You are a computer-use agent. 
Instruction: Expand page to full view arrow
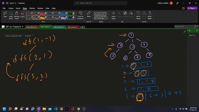point(184,32)
